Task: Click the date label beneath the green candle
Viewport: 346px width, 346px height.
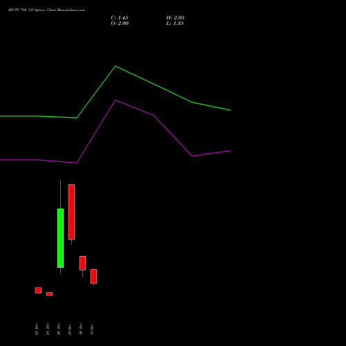Action: 59,329
